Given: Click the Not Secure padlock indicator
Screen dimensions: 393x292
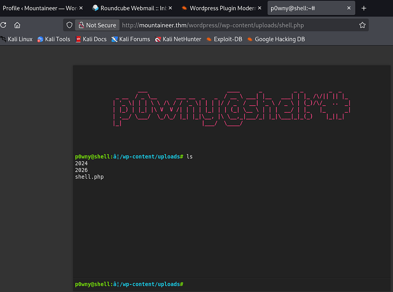Looking at the screenshot, I should pos(97,25).
